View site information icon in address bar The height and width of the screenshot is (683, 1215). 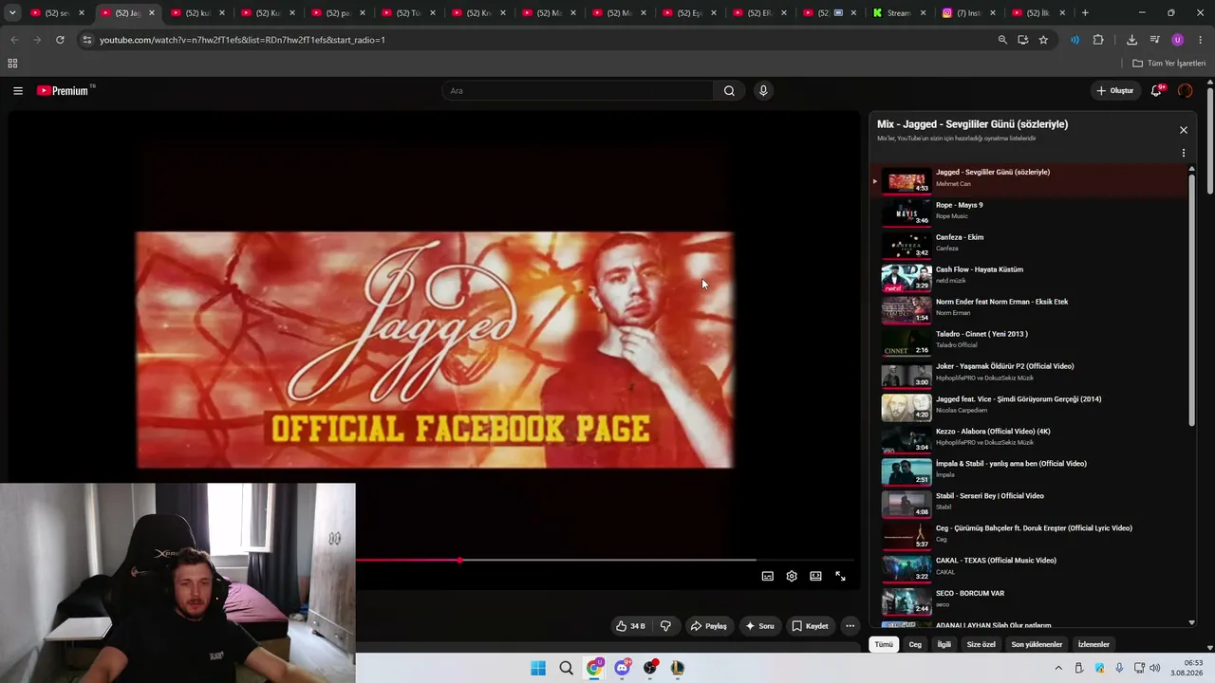(86, 40)
